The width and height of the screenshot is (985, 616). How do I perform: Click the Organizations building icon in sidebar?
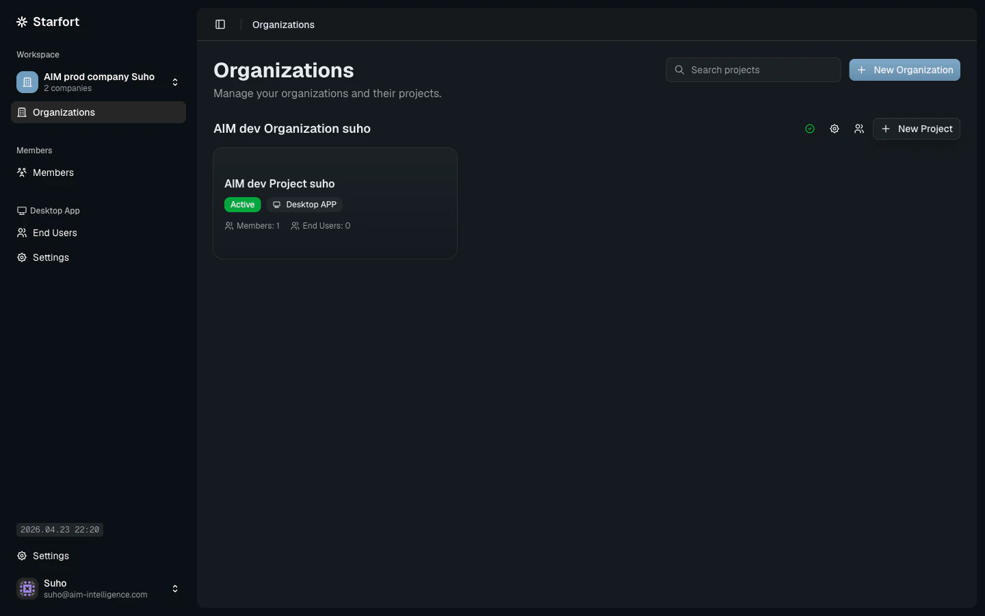pyautogui.click(x=22, y=112)
